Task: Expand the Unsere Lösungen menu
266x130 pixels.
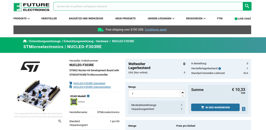Action: (161, 19)
